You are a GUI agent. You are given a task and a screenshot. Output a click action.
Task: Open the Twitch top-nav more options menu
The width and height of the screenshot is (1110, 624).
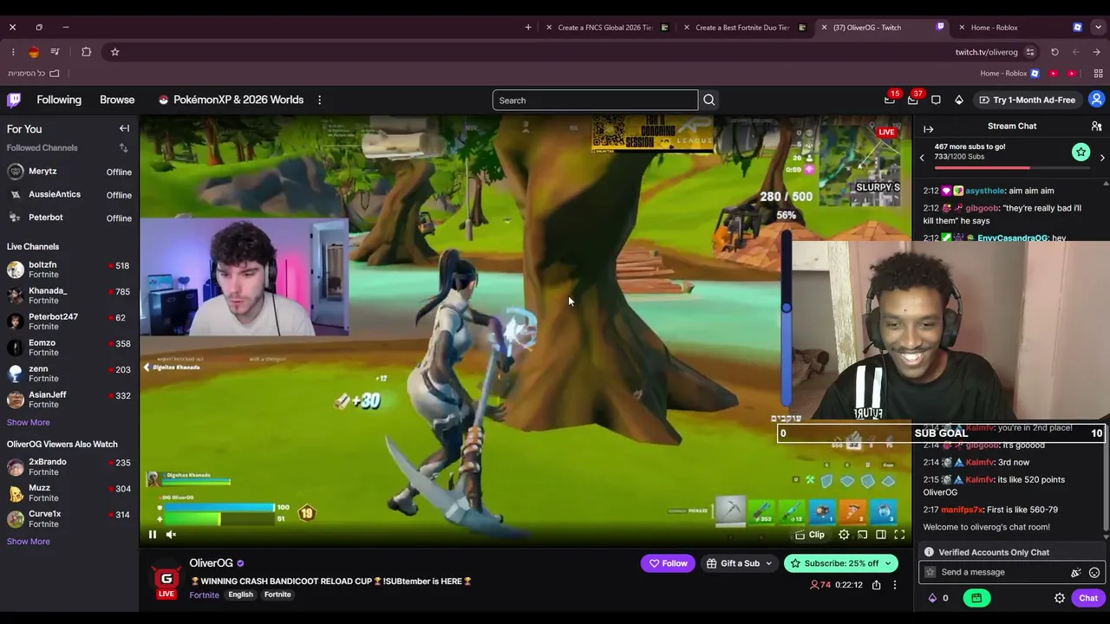pyautogui.click(x=319, y=100)
